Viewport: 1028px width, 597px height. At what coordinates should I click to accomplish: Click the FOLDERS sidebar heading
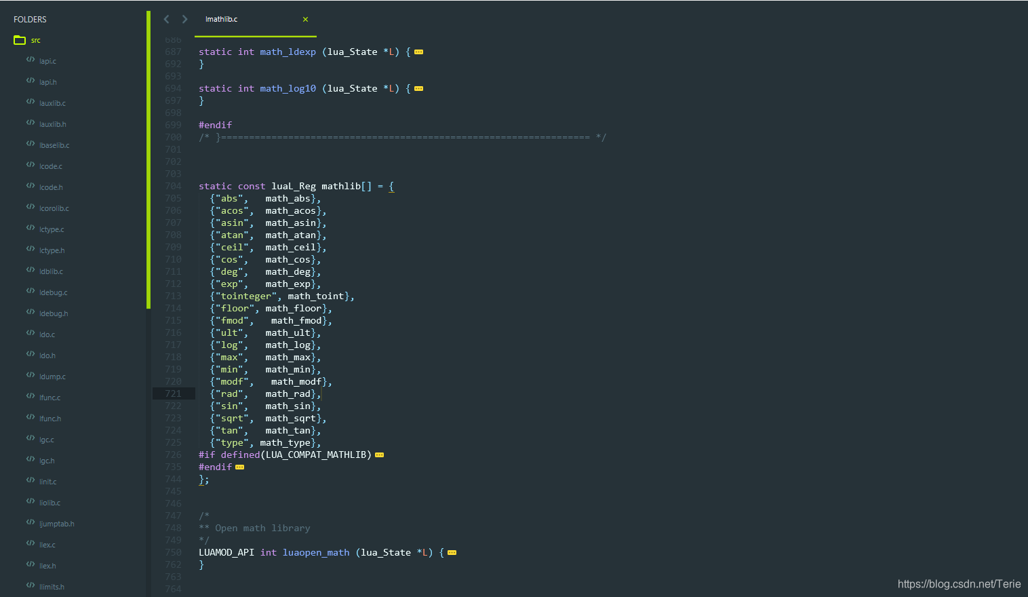click(30, 19)
